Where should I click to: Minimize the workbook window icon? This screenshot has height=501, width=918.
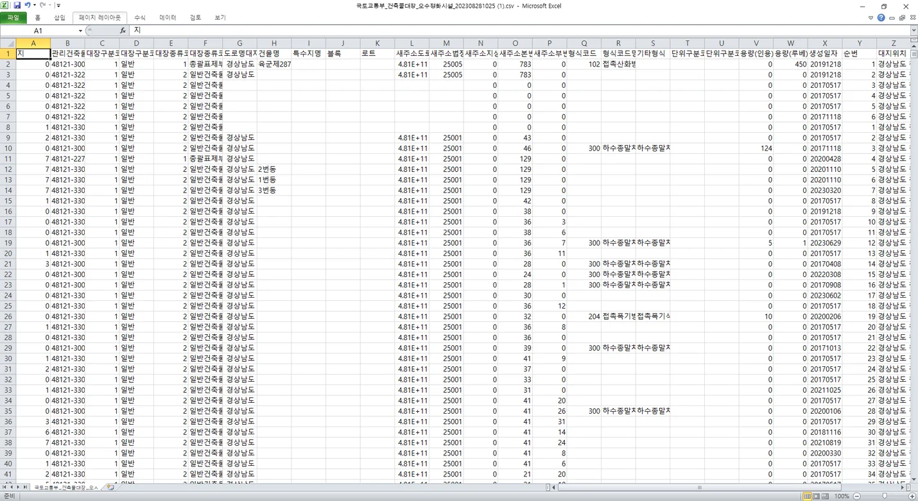tap(892, 17)
